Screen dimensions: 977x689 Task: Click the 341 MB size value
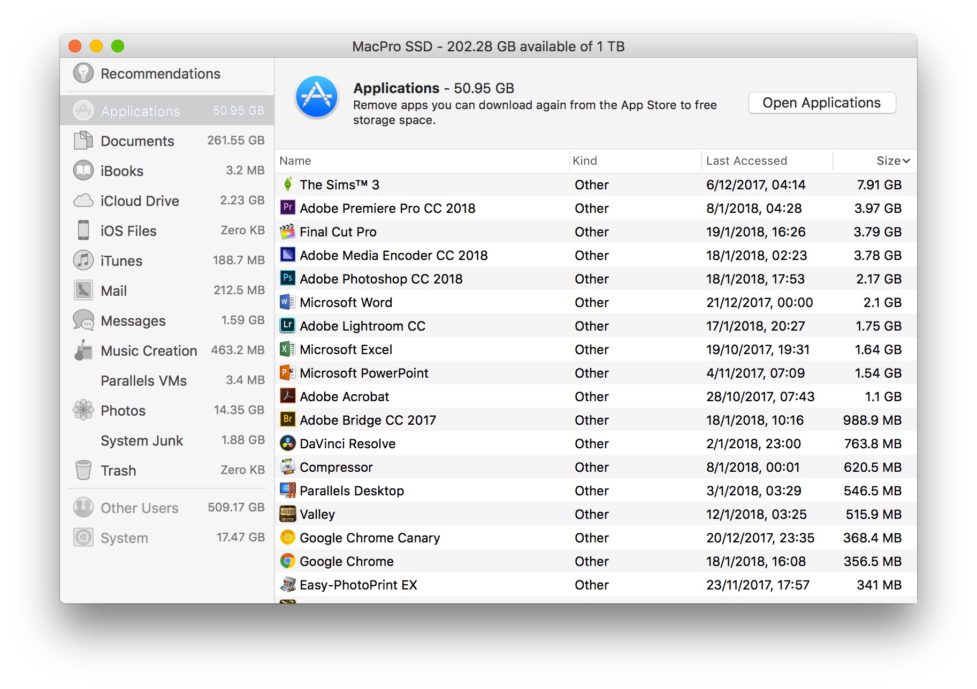(x=879, y=585)
